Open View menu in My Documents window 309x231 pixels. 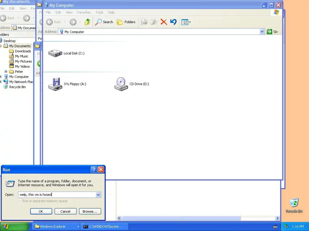pos(23,8)
